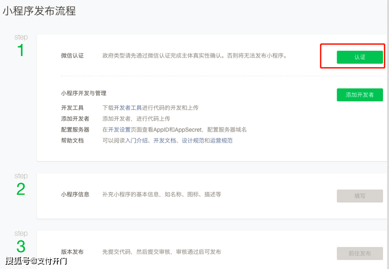Image resolution: width=389 pixels, height=269 pixels.
Task: Open the 运营规范 link
Action: pyautogui.click(x=221, y=140)
